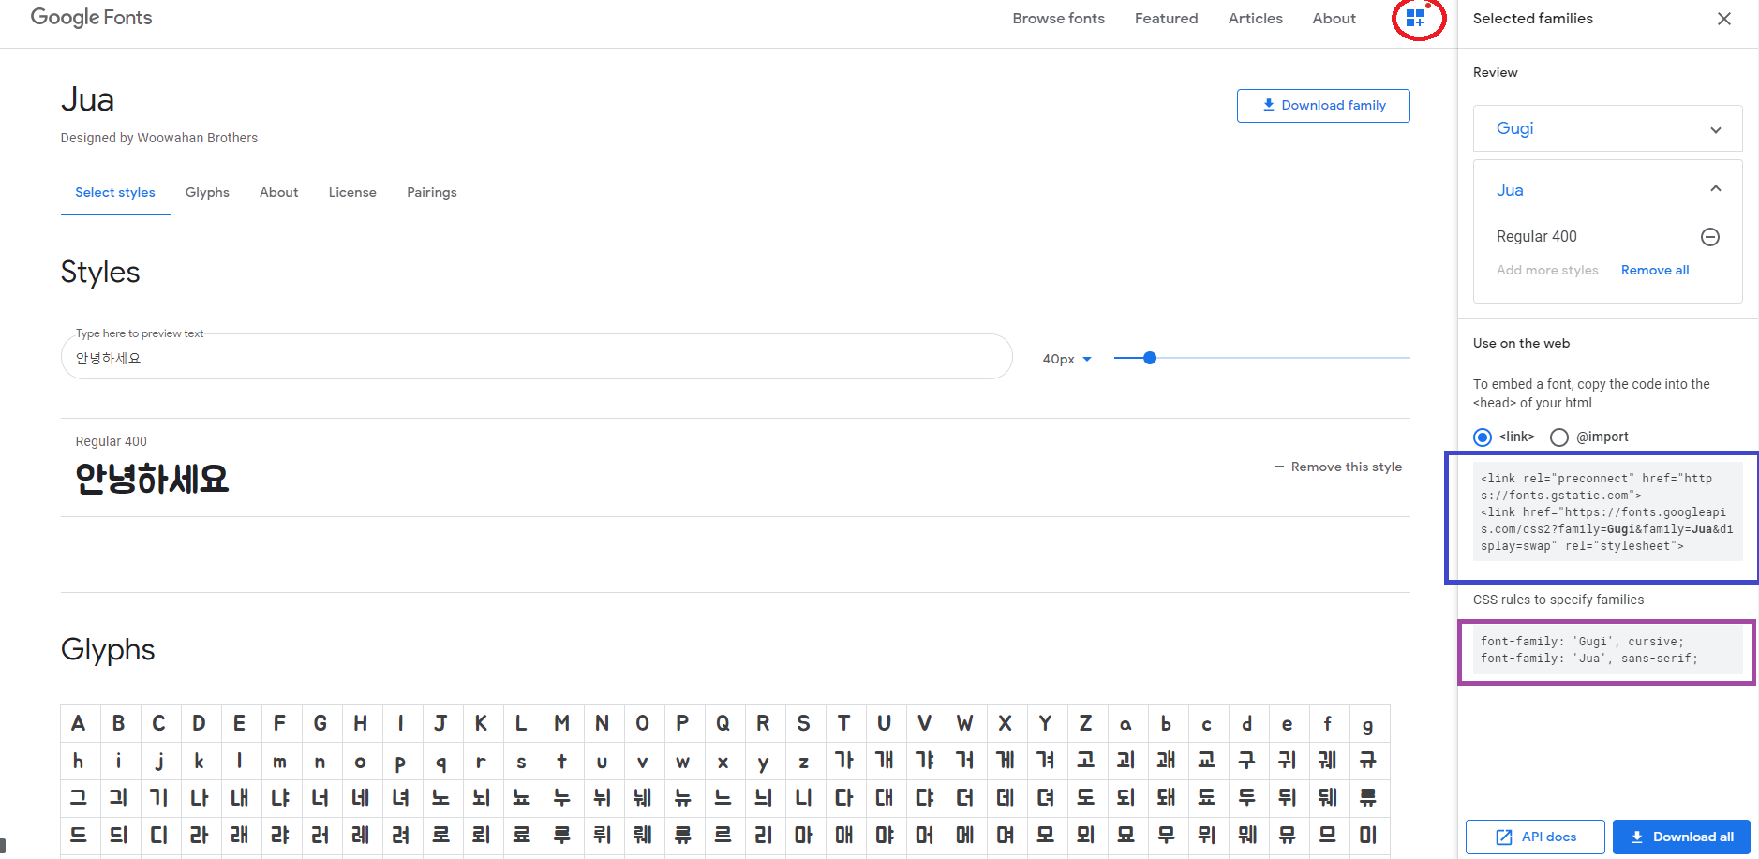Click Remove all in Jua section

coord(1655,270)
